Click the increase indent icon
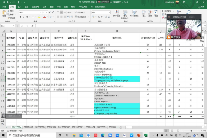Viewport: 207px width, 138px height. click(72, 17)
